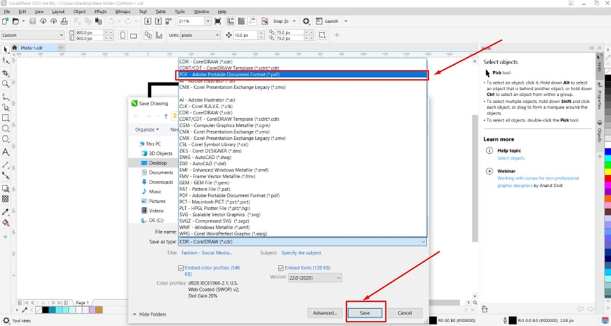Choose the Ellipse tool
This screenshot has height=326, width=611.
(x=6, y=128)
